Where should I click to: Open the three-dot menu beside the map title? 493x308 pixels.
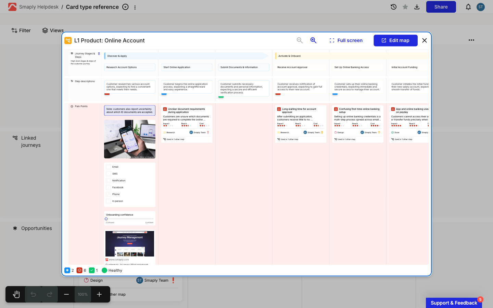pyautogui.click(x=135, y=7)
